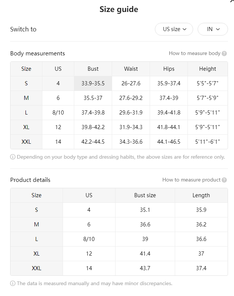Viewport: 234px width, 296px height.
Task: Click the How to measure product link
Action: pos(191,180)
